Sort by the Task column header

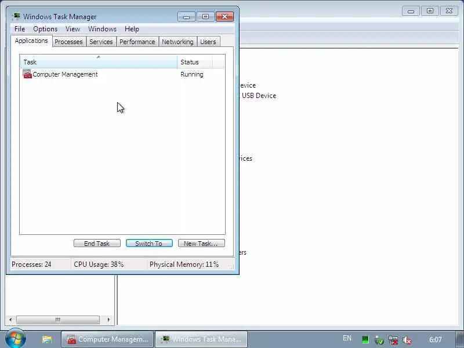coord(99,62)
